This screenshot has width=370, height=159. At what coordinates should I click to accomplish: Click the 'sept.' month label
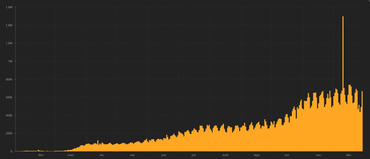(257, 155)
